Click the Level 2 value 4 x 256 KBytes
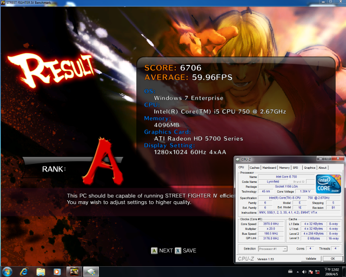Viewport: 346px width, 277px height. coord(314,234)
